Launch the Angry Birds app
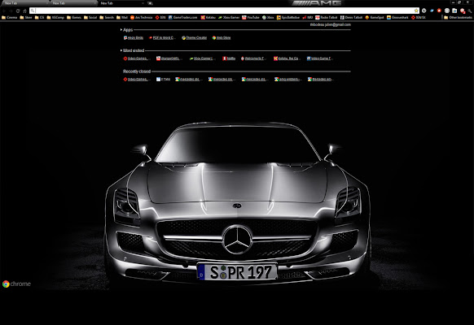The width and height of the screenshot is (474, 325). tap(134, 37)
